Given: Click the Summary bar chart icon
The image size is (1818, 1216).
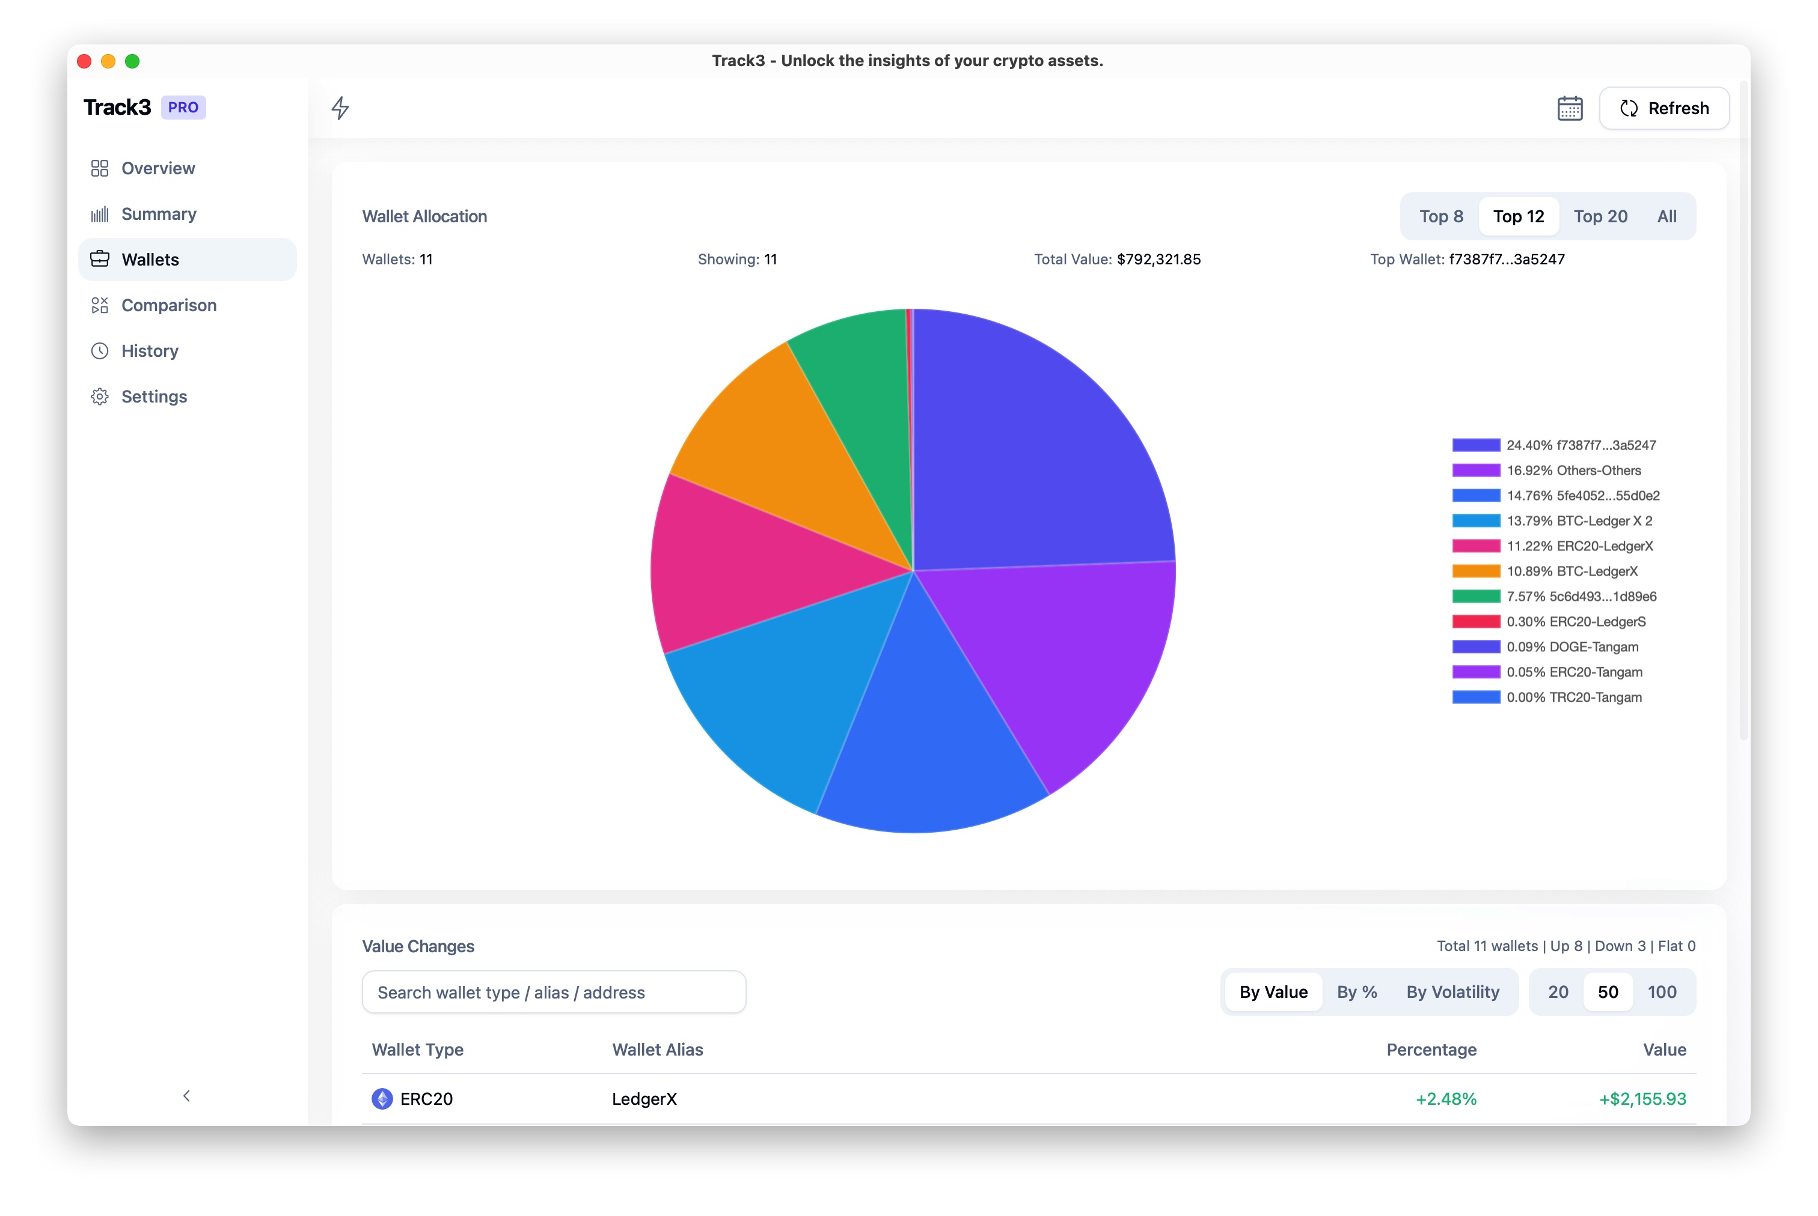Looking at the screenshot, I should click(99, 214).
